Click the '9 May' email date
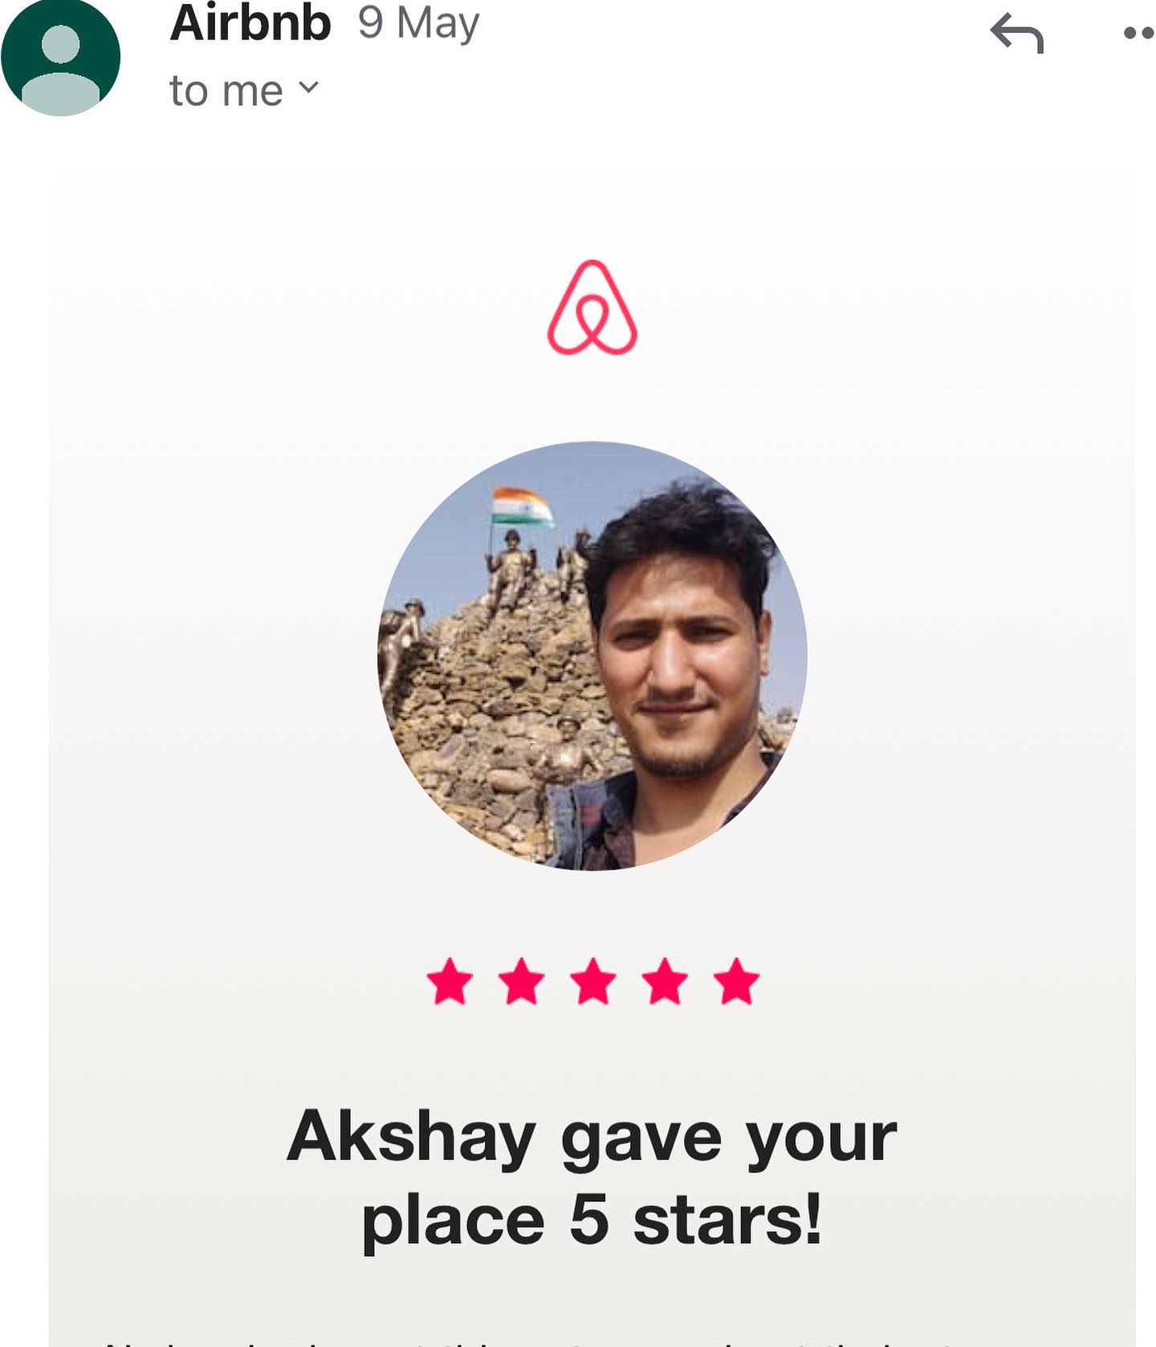 [x=418, y=24]
